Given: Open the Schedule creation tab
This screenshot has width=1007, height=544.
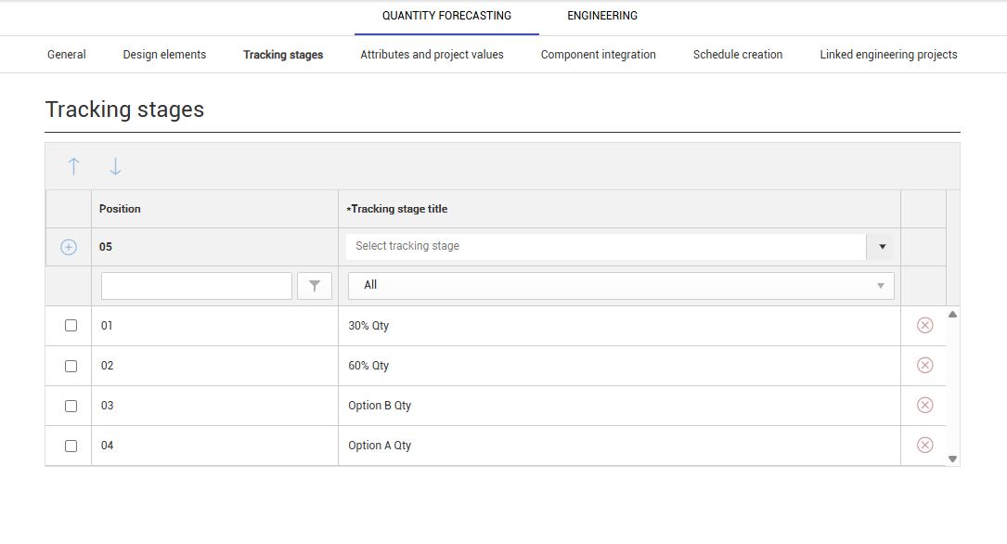Looking at the screenshot, I should tap(738, 55).
